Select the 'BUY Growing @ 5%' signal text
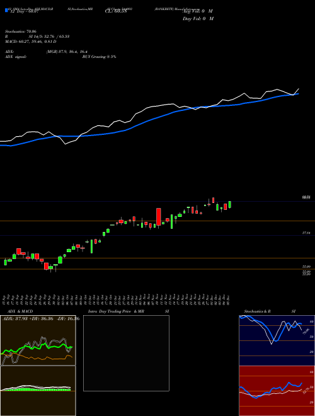Screen dimensions: 315x416 click(99, 57)
